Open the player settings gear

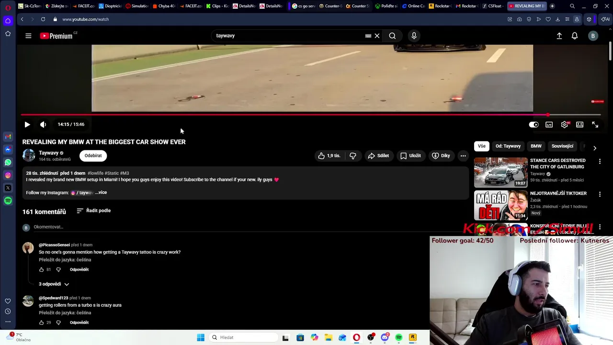tap(565, 125)
